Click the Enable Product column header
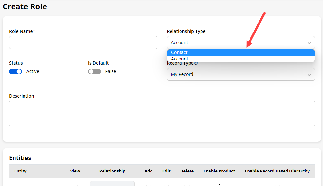323x186 pixels. click(x=219, y=171)
